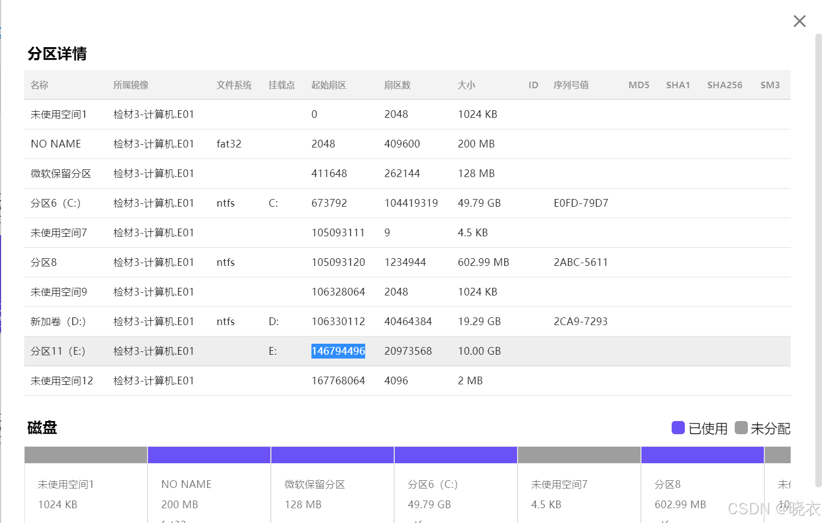Click the dialog vertical scrollbar

(818, 260)
